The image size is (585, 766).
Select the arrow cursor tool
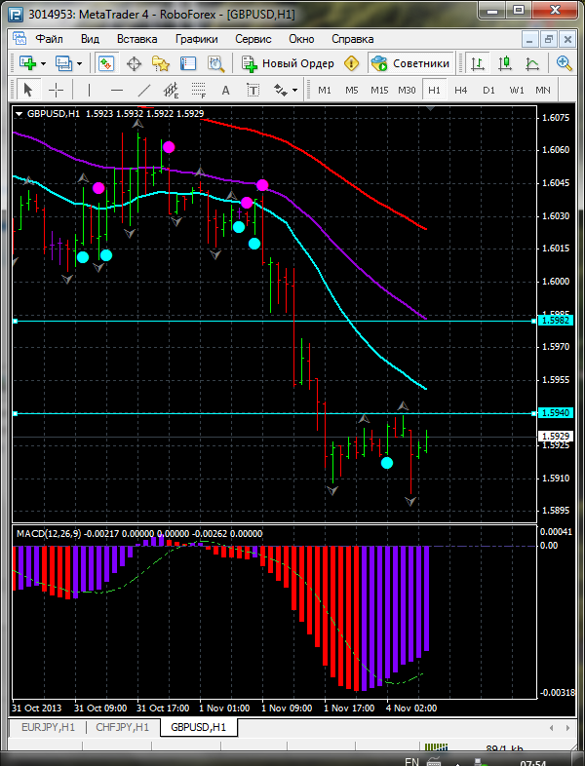click(28, 90)
